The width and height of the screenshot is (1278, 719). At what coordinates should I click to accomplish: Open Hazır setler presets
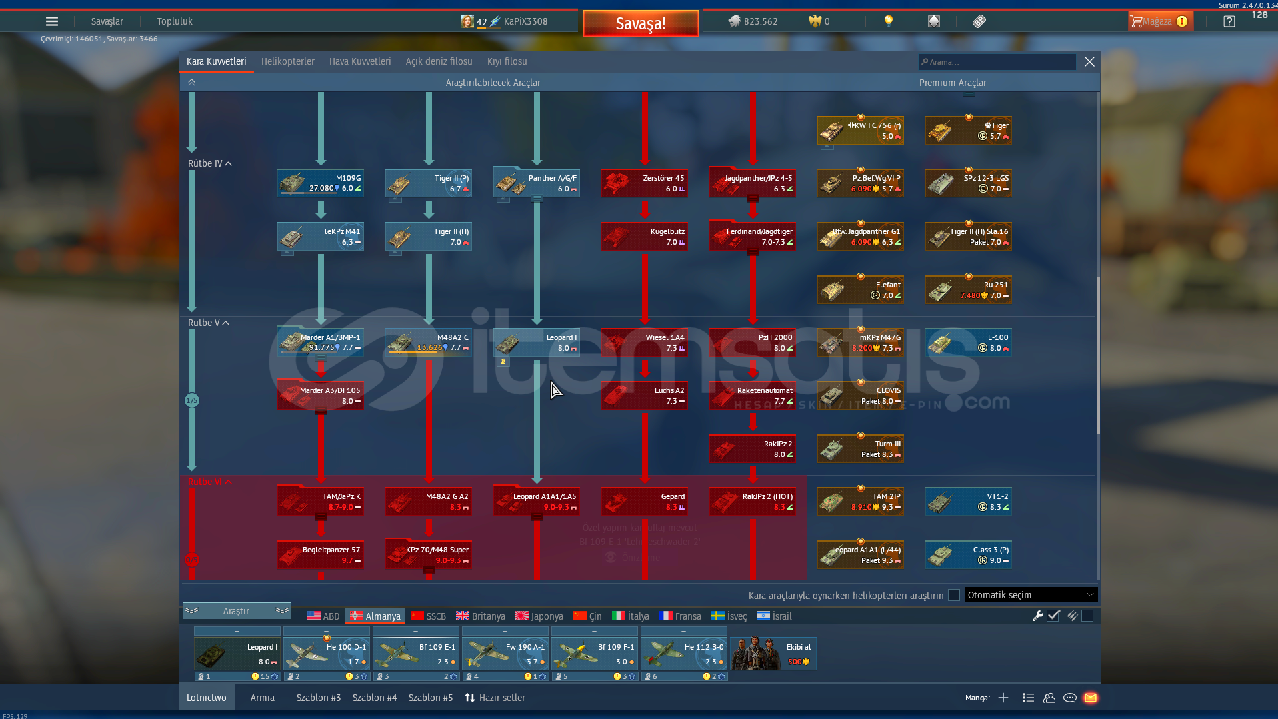[x=495, y=698]
